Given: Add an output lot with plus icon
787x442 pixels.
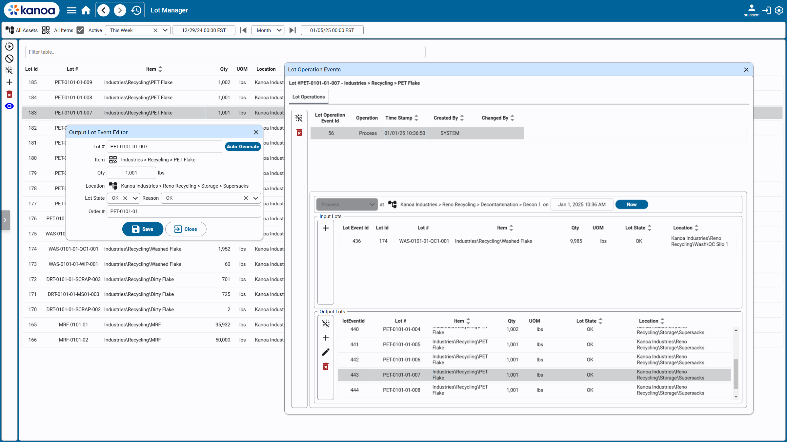Looking at the screenshot, I should click(326, 338).
